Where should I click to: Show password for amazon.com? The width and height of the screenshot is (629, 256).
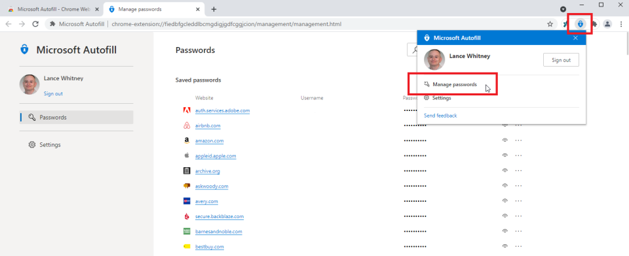click(505, 140)
